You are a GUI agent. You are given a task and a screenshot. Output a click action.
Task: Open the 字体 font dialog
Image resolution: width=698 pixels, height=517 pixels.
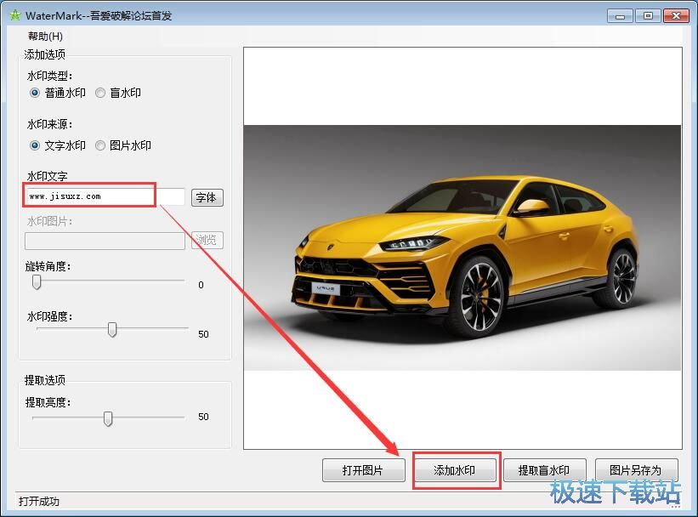point(207,197)
